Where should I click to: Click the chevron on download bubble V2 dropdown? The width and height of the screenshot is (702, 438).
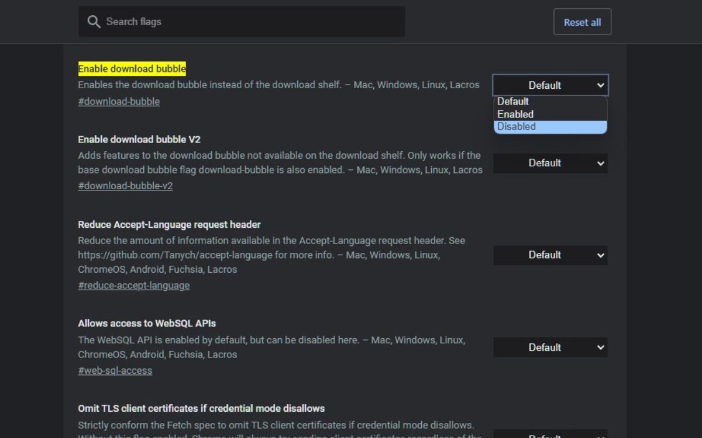click(600, 163)
